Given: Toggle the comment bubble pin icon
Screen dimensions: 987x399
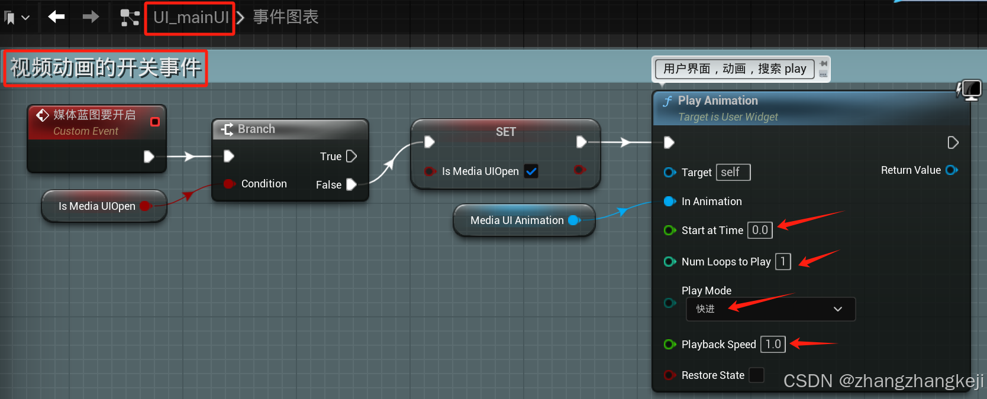Looking at the screenshot, I should pyautogui.click(x=823, y=64).
